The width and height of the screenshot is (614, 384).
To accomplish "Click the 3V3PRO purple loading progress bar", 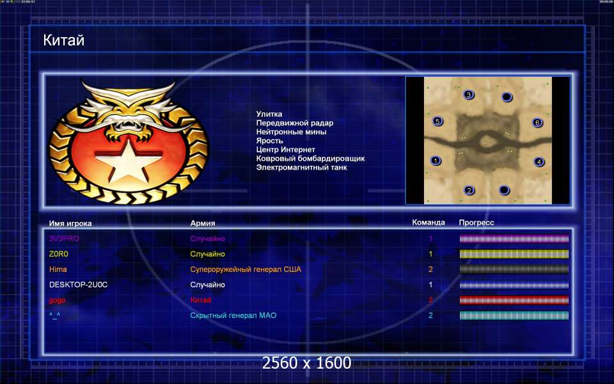I will 514,239.
